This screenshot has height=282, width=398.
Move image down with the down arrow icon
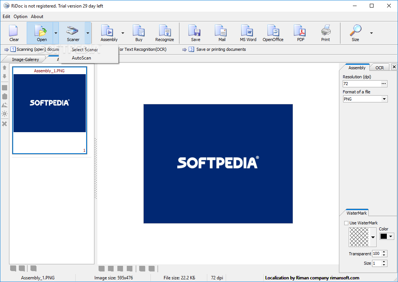(5, 76)
